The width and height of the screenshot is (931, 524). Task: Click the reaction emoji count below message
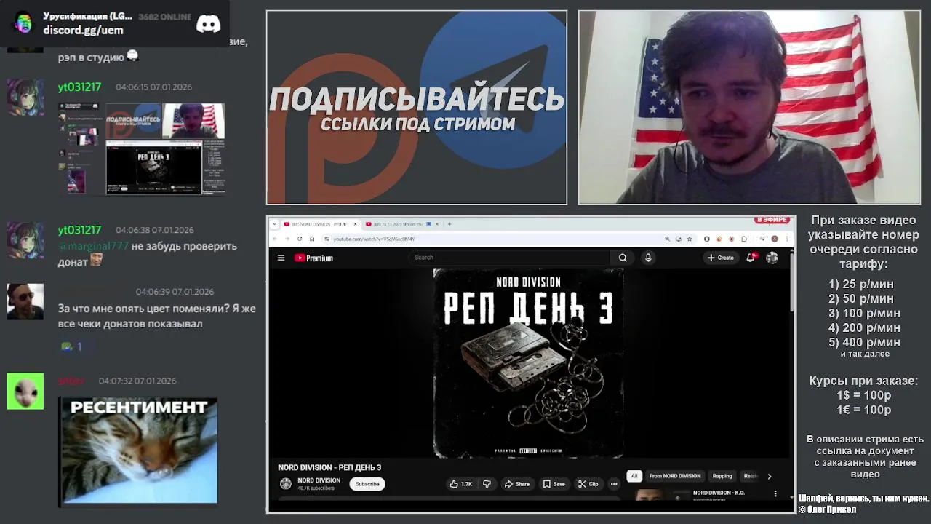[x=71, y=346]
